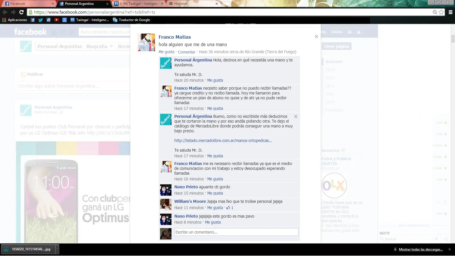Like the comment posted Hace 16 minutos

(x=215, y=179)
